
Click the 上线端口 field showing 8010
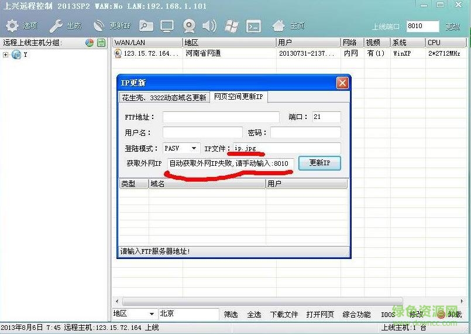(422, 26)
